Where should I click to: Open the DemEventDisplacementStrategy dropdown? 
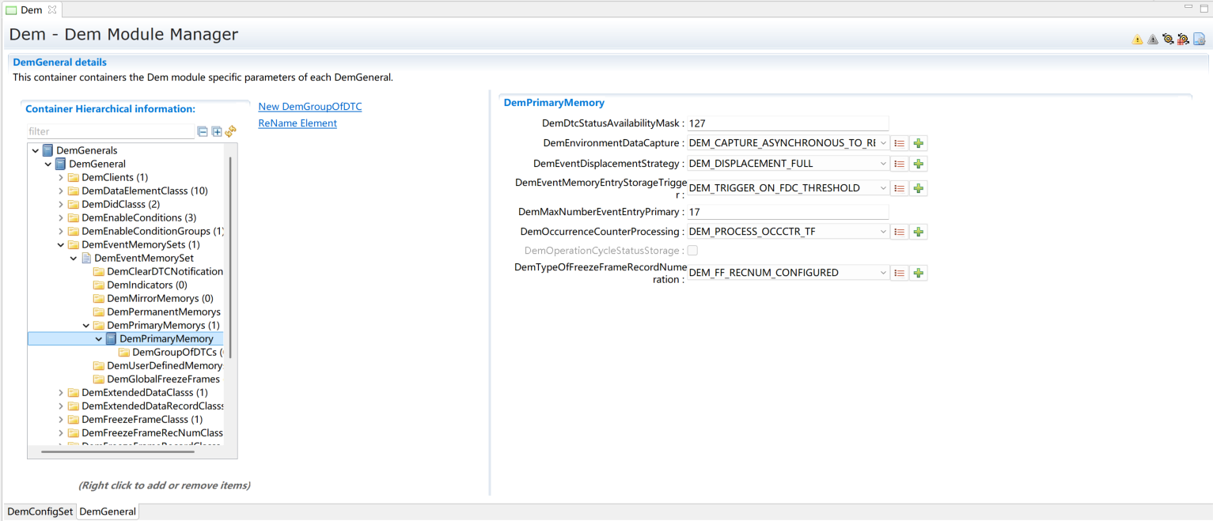click(x=883, y=164)
